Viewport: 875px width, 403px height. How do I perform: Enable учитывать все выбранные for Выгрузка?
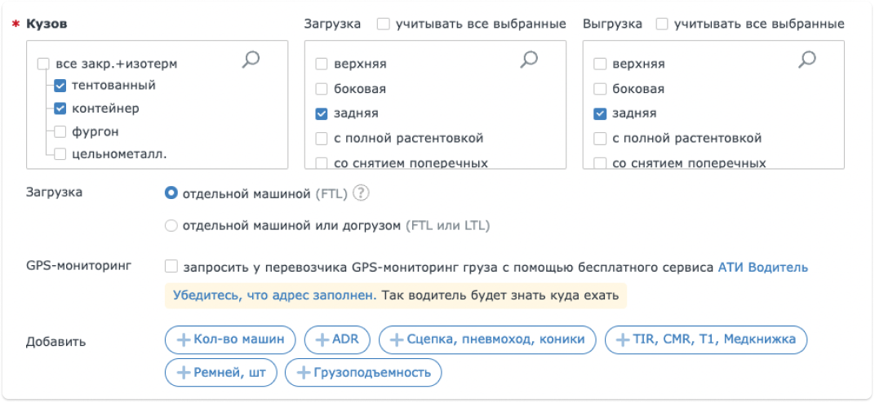tap(661, 24)
